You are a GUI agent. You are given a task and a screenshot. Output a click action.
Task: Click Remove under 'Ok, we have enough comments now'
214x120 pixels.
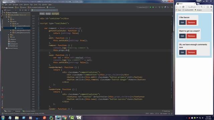191,52
